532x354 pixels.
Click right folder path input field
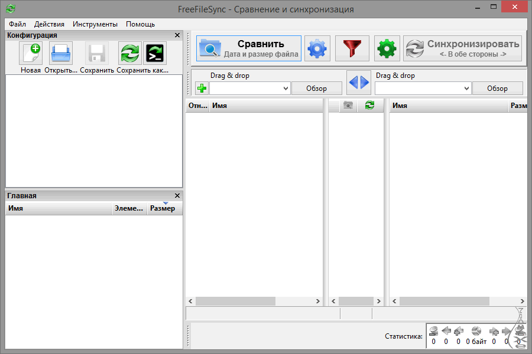(419, 88)
